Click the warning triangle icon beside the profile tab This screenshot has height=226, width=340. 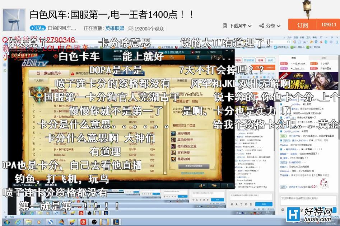(x=73, y=74)
